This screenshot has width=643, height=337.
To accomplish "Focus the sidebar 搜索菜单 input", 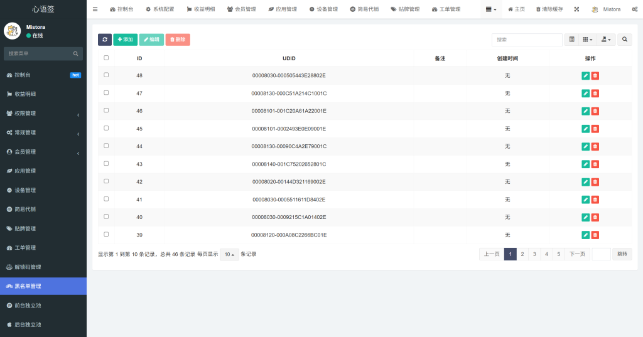I will (x=38, y=53).
